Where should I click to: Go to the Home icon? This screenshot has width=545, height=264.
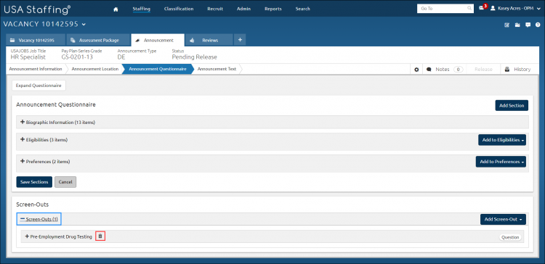coord(116,9)
